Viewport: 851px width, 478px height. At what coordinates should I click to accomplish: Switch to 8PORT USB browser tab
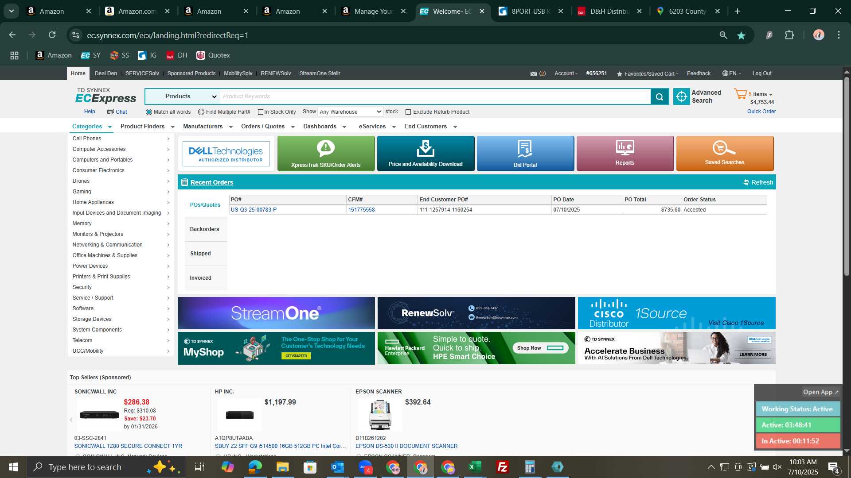pyautogui.click(x=531, y=11)
